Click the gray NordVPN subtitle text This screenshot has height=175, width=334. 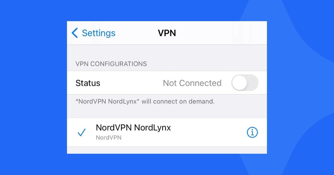tap(109, 138)
